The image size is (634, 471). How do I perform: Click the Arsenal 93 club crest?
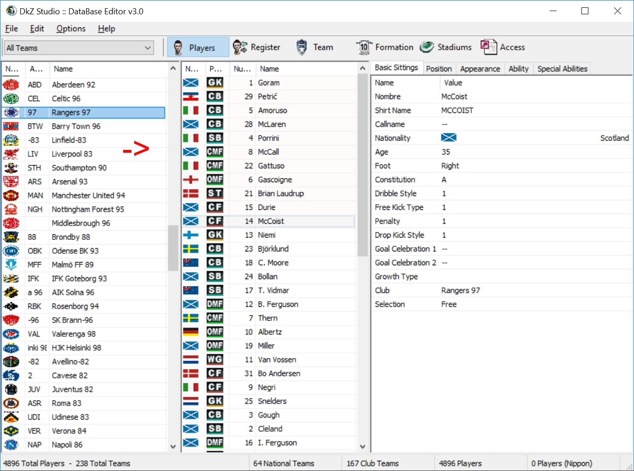tap(11, 182)
